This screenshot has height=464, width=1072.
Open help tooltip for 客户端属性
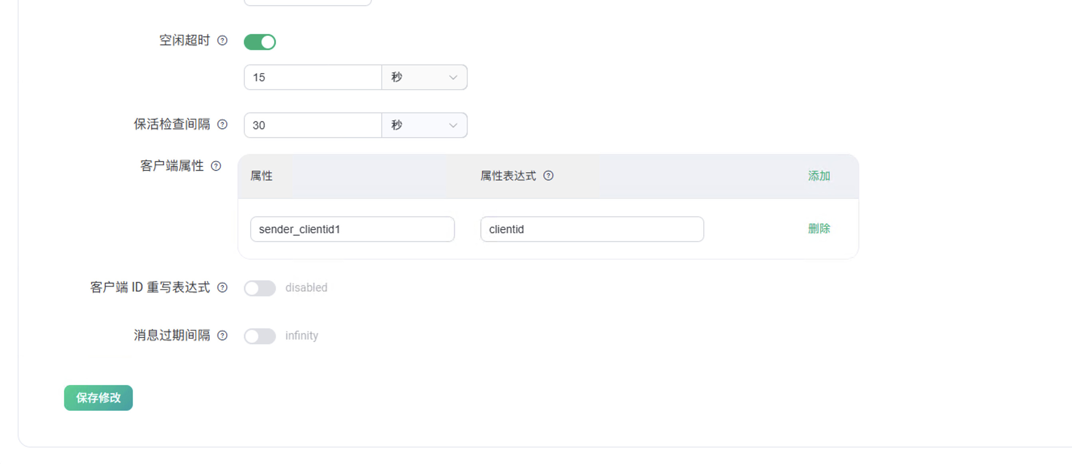215,166
